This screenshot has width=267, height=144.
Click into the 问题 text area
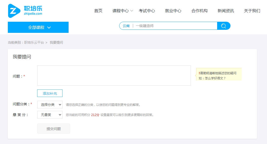click(114, 76)
